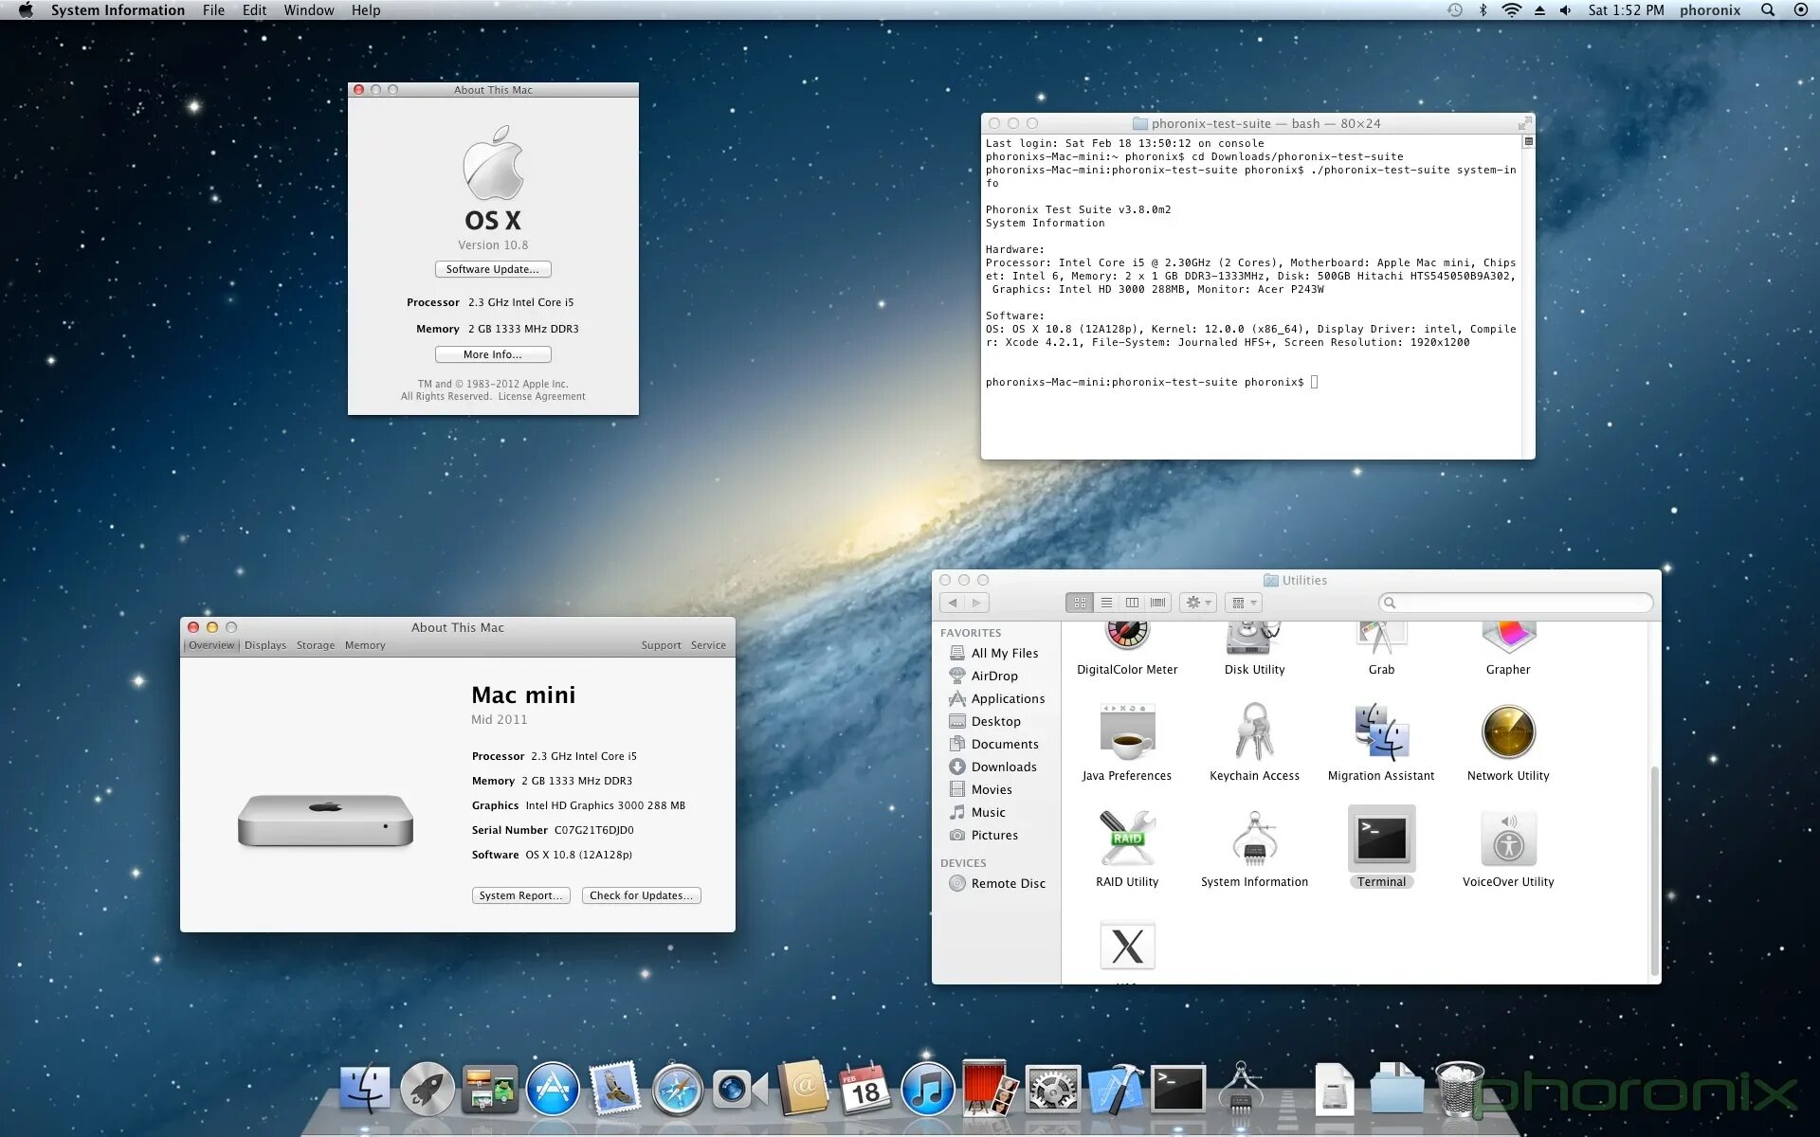The height and width of the screenshot is (1137, 1820).
Task: Go back in Utilities Finder window
Action: 953,603
